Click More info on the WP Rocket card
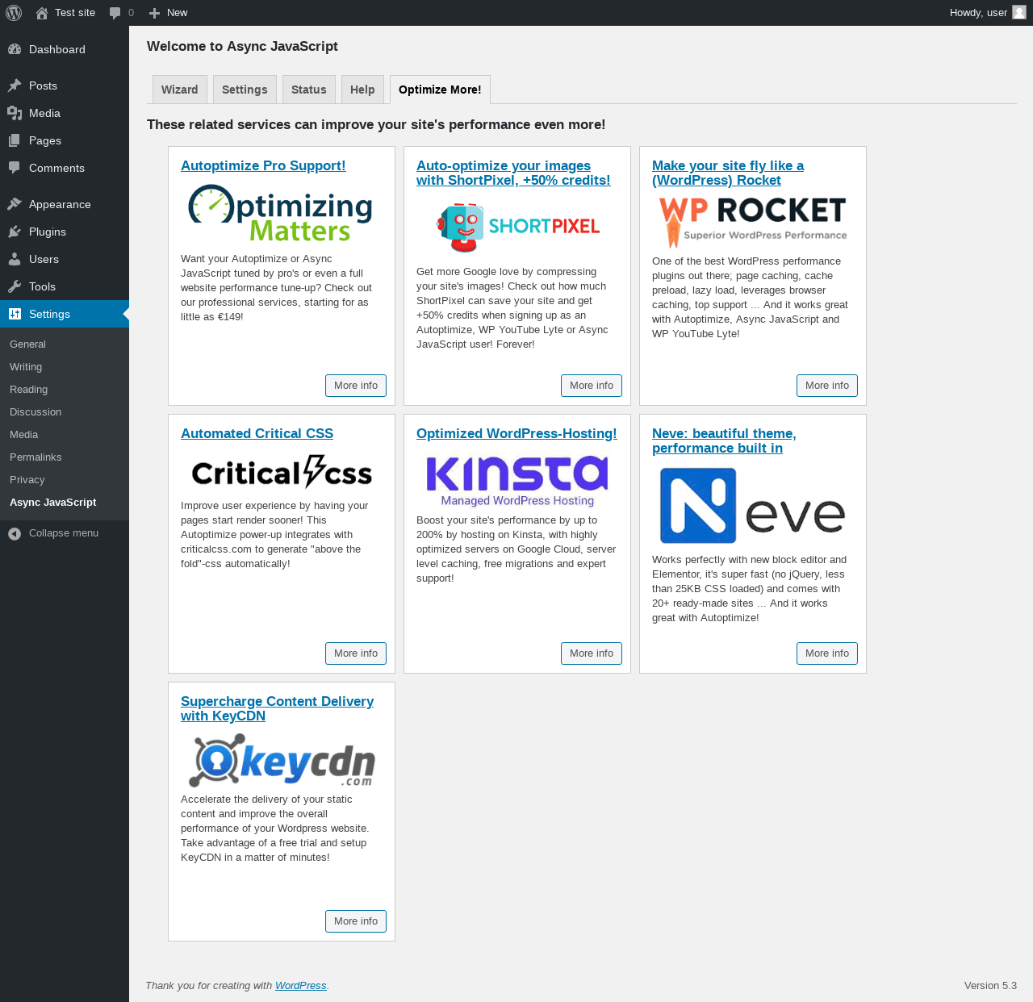1033x1002 pixels. coord(827,386)
